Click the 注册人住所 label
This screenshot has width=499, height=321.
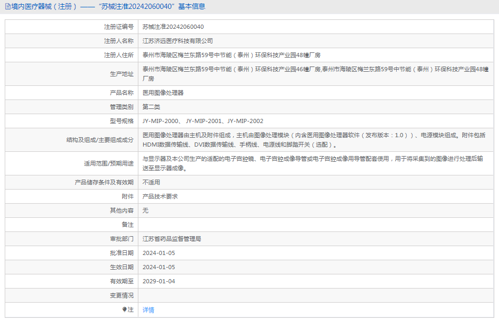tap(118, 56)
